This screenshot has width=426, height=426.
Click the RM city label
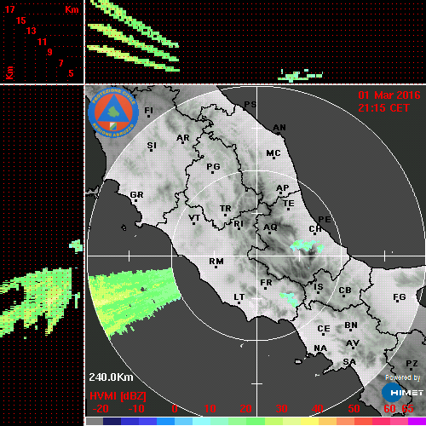(x=216, y=262)
